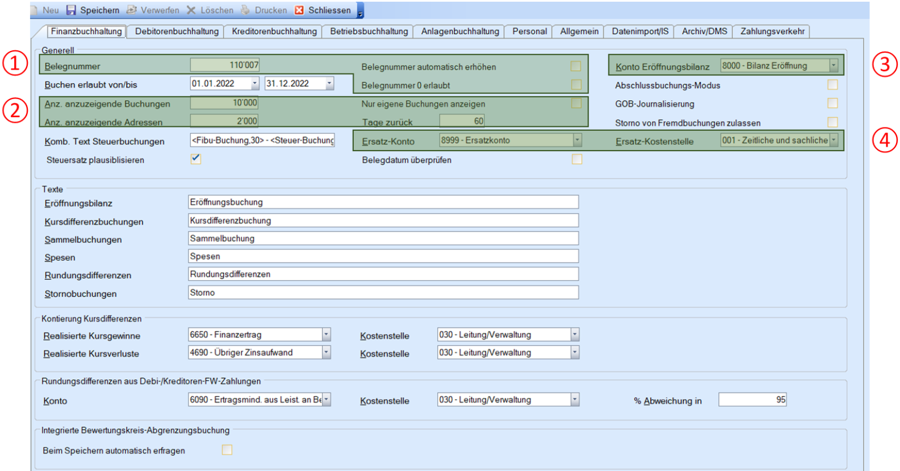The width and height of the screenshot is (900, 471).
Task: Open the Zahlungsverkehr tab
Action: pyautogui.click(x=772, y=32)
